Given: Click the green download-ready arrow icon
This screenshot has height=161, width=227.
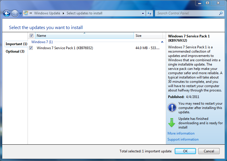Looking at the screenshot, I should [x=172, y=123].
